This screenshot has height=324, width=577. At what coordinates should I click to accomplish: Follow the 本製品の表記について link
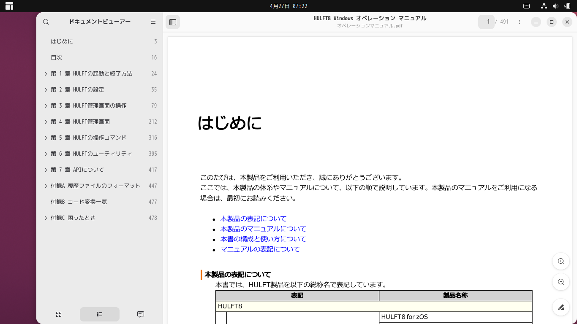click(x=253, y=219)
